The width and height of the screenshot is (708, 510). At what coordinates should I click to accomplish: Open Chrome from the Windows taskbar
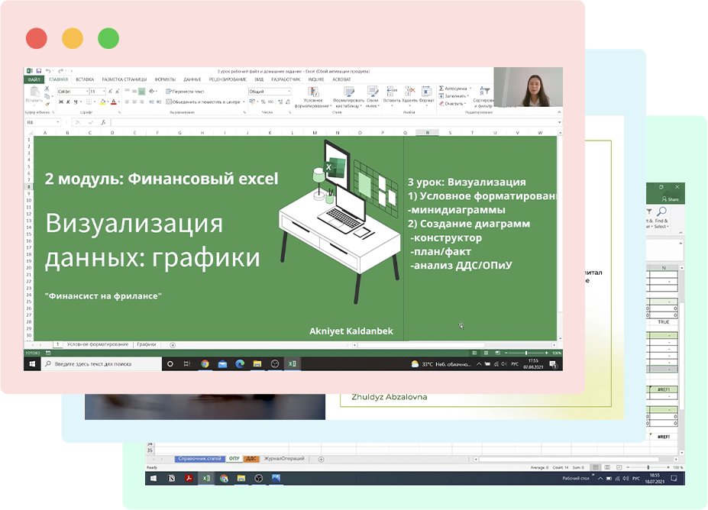pyautogui.click(x=205, y=364)
